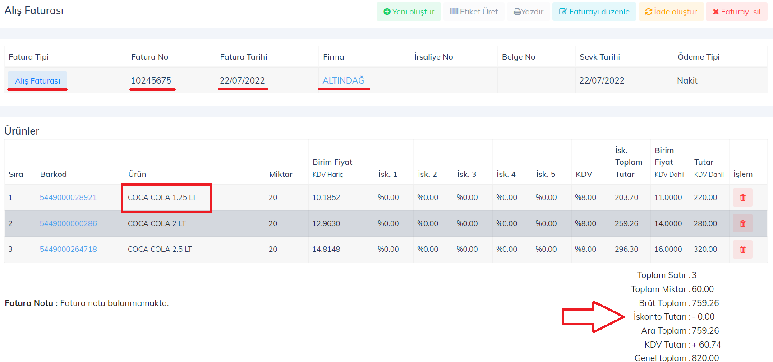The width and height of the screenshot is (773, 362).
Task: Click the İskonto Tutarı summary line
Action: pyautogui.click(x=674, y=316)
